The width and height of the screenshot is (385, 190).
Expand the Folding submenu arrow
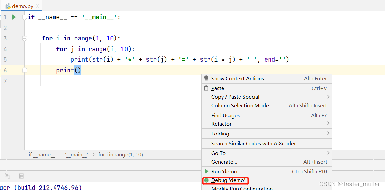coord(328,134)
